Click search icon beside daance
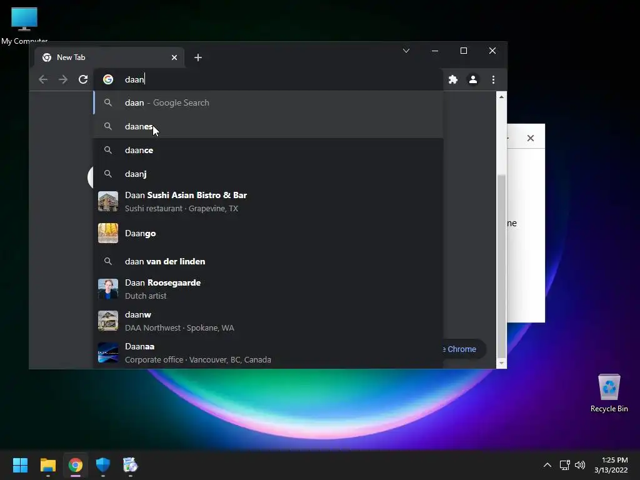Screen dimensions: 640x480 coord(108,150)
